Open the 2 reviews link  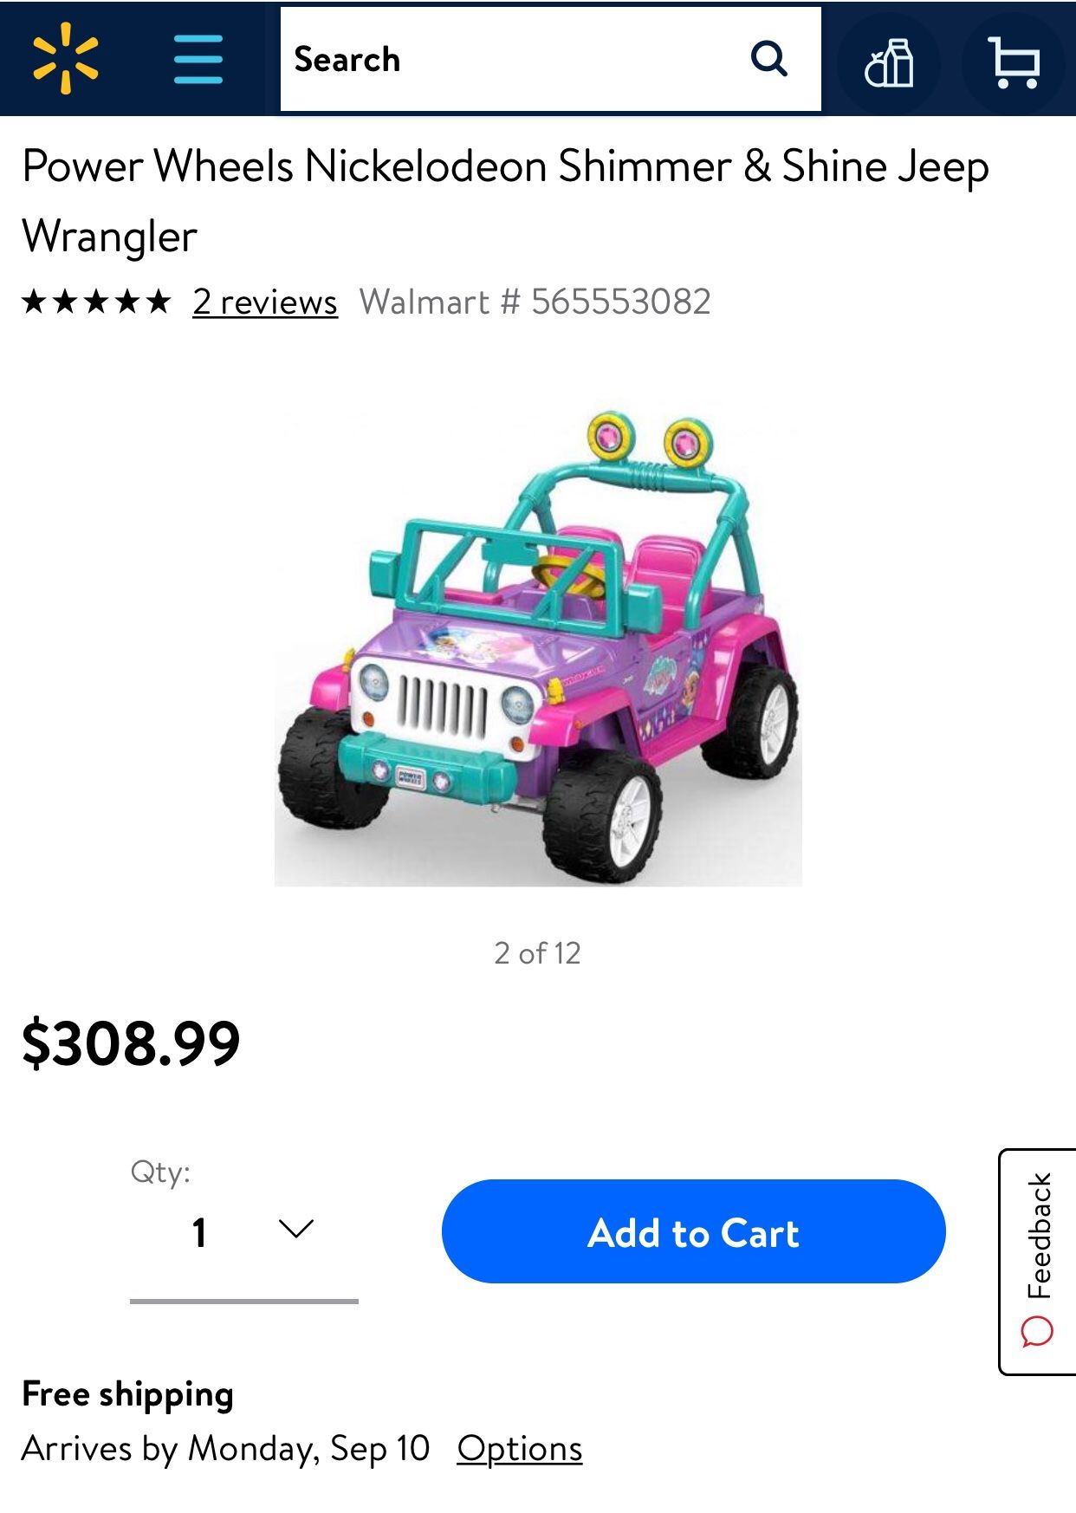(x=265, y=302)
